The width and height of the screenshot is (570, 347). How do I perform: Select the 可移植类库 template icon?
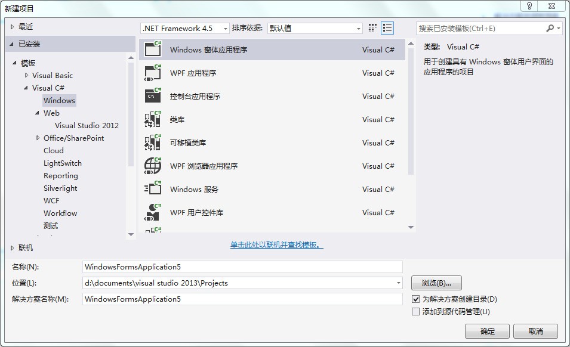coord(153,142)
